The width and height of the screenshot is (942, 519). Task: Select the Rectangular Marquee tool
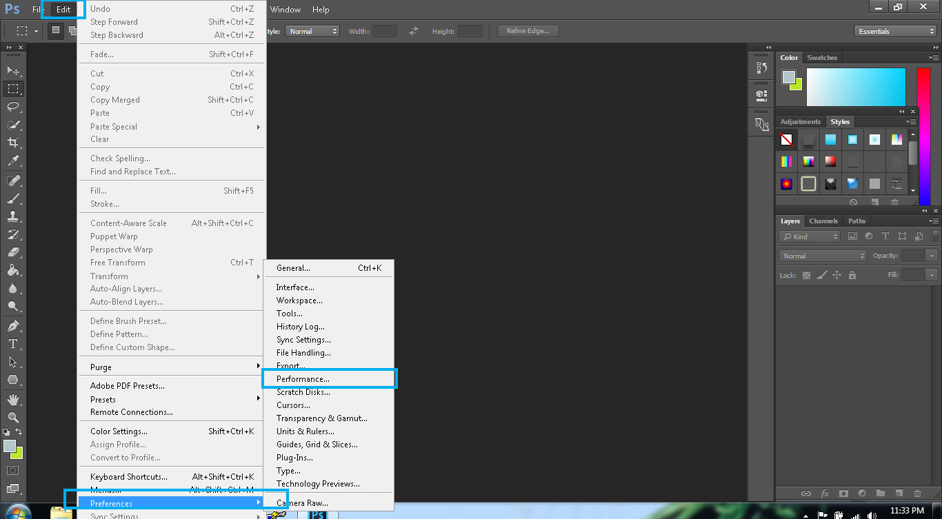tap(13, 88)
